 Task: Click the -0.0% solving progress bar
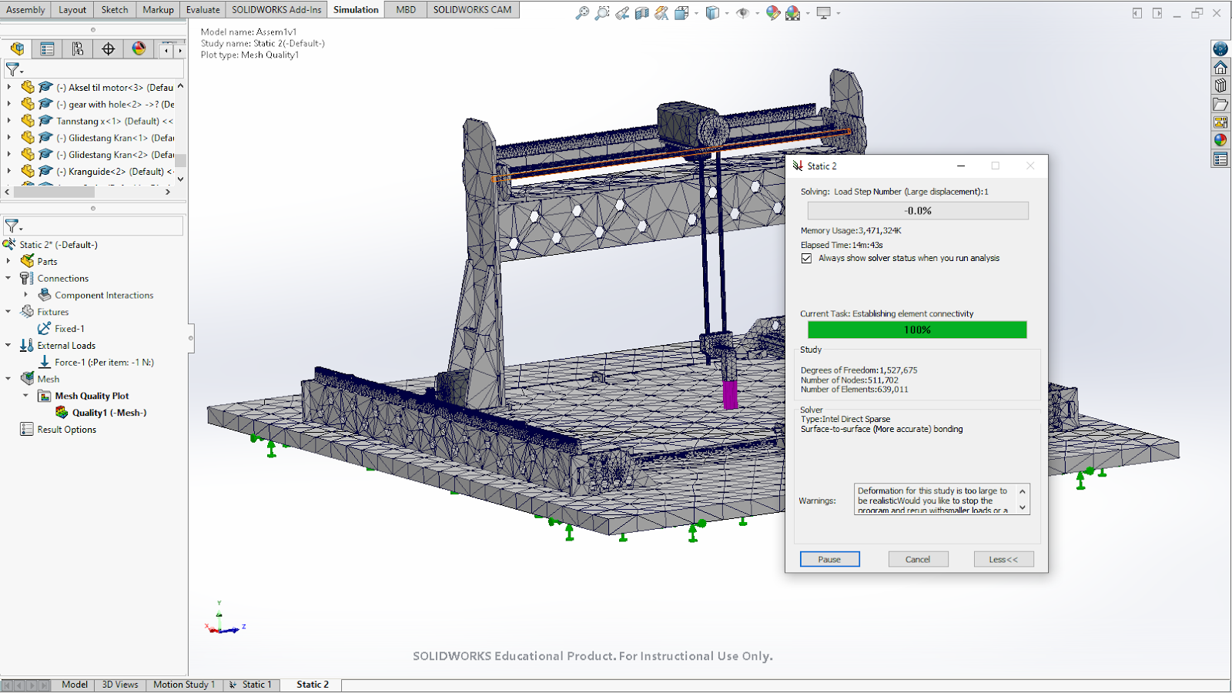coord(918,210)
